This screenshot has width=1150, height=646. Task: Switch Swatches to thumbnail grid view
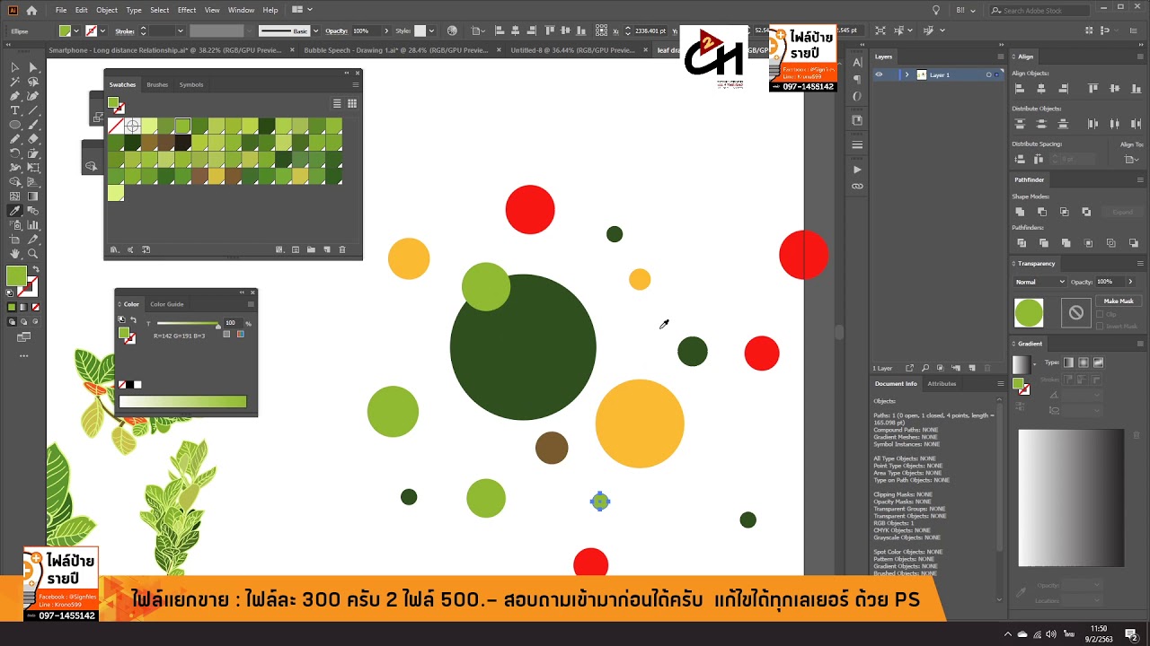[351, 103]
